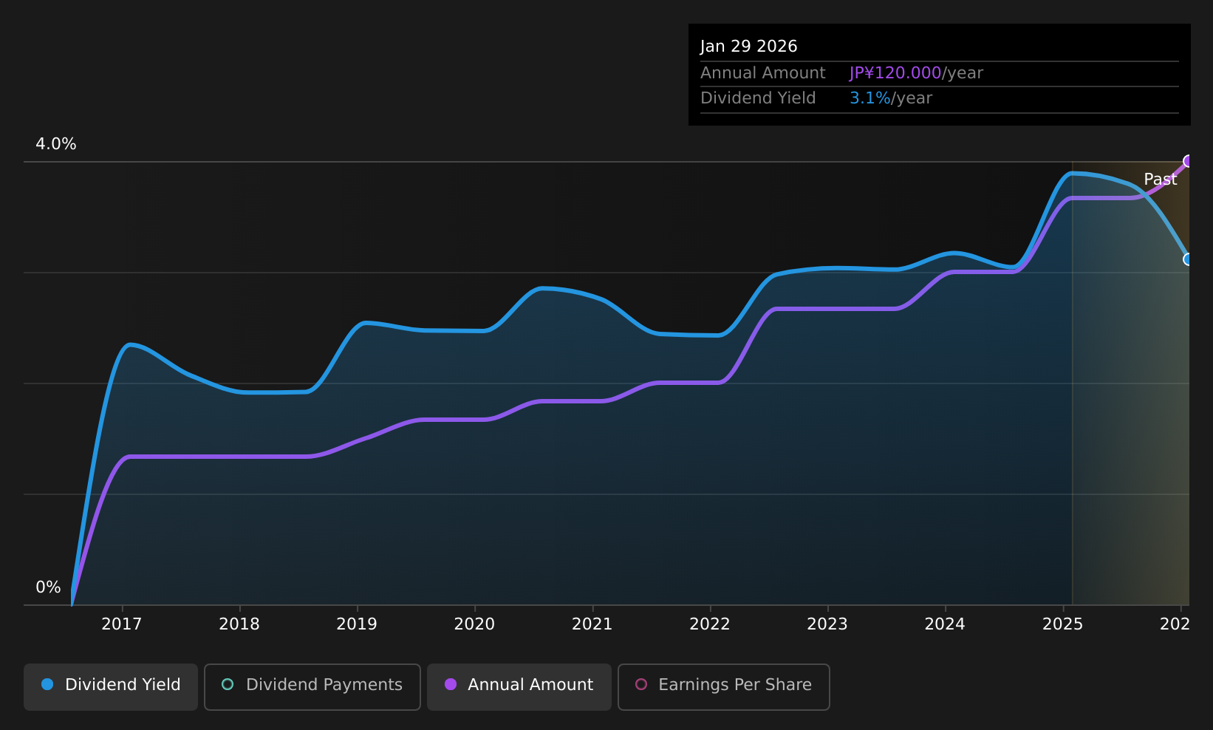Click the 2017 x-axis label

coord(121,624)
